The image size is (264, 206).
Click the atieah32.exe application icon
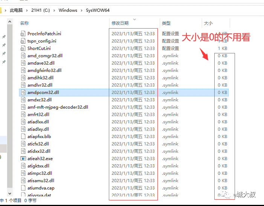coord(23,158)
